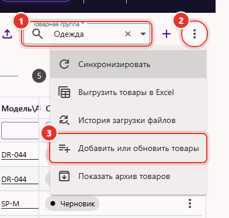The height and width of the screenshot is (218, 229).
Task: Expand the Товарная группа dropdown arrow
Action: [143, 34]
